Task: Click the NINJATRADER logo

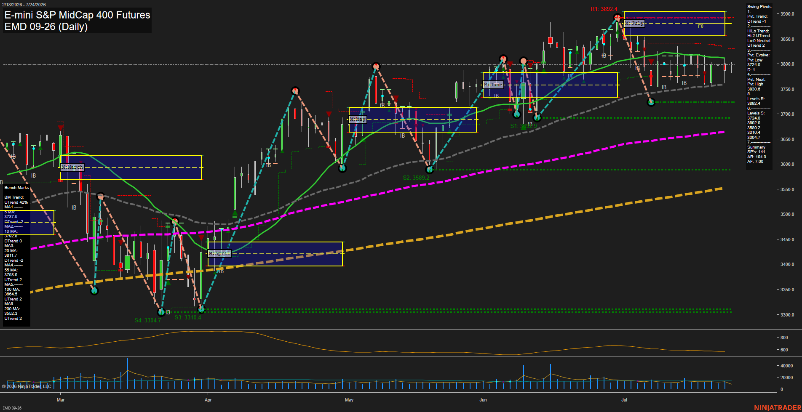Action: (x=777, y=407)
